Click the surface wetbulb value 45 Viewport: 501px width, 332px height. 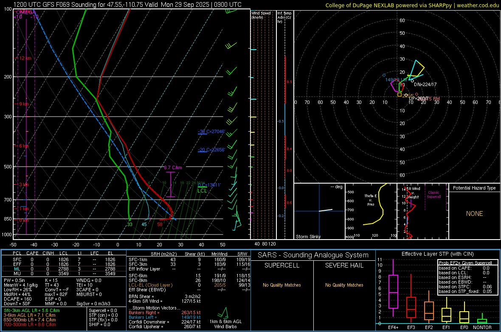click(144, 224)
